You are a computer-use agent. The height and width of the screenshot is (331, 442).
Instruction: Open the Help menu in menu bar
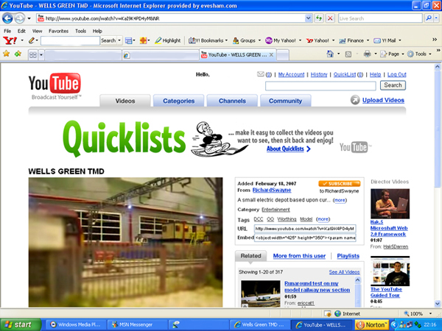point(97,31)
